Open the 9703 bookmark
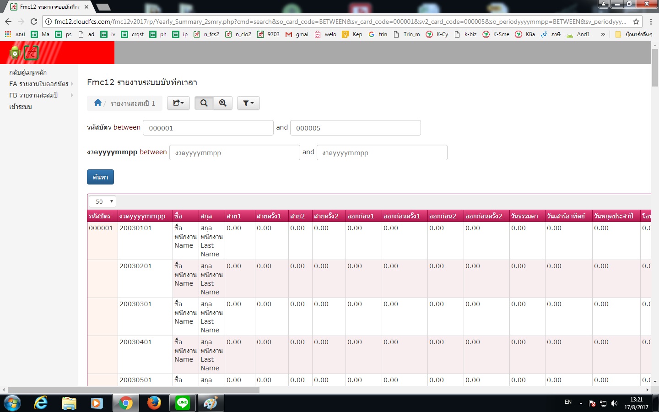This screenshot has height=412, width=659. click(x=268, y=34)
